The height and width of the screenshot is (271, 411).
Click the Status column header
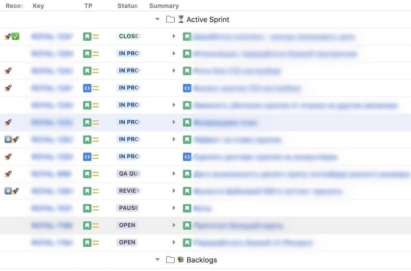[127, 5]
